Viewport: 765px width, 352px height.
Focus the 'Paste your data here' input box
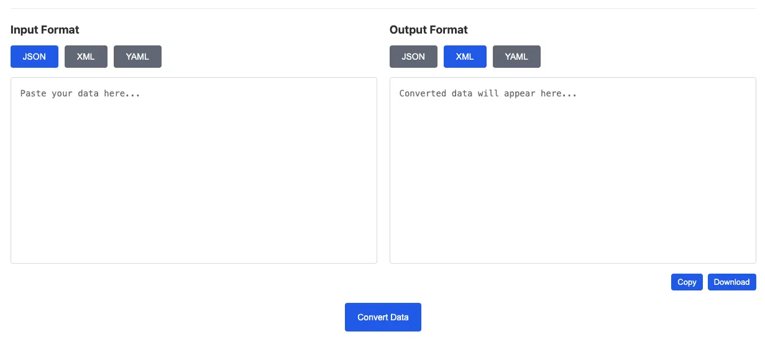click(194, 170)
